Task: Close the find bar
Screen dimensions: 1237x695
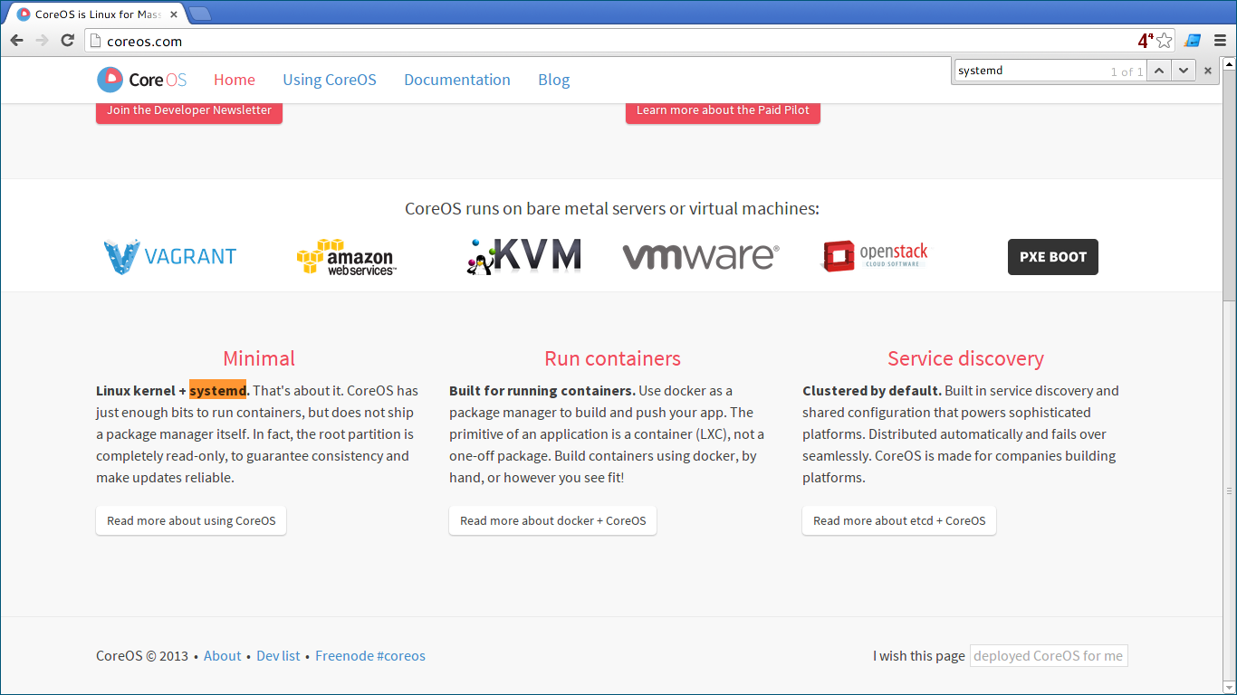Action: (x=1208, y=71)
